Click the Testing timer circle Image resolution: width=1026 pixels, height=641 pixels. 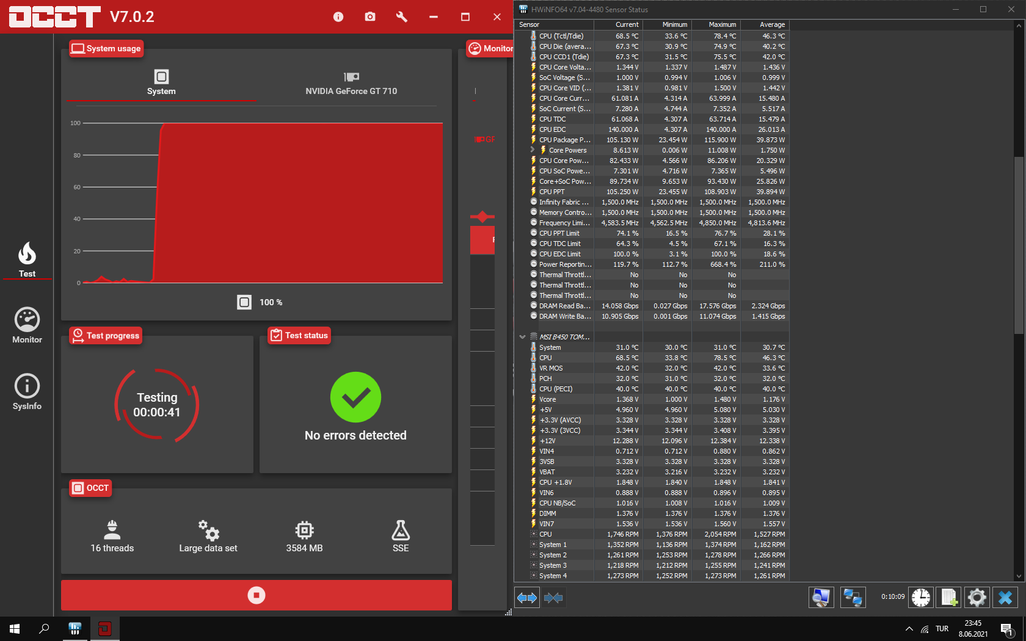pyautogui.click(x=157, y=405)
